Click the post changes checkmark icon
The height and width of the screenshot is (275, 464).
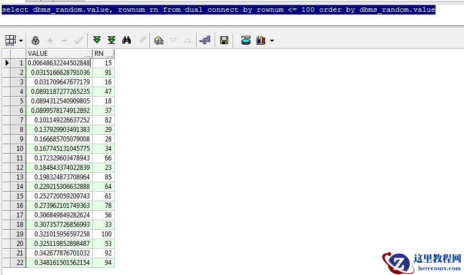(79, 40)
